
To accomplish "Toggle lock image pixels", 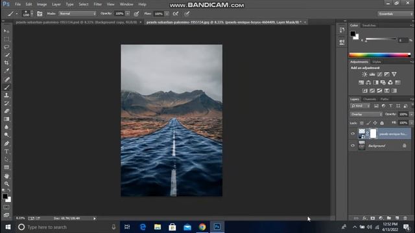I will coord(368,123).
